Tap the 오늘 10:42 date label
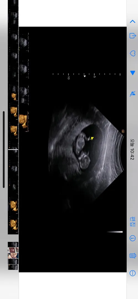 coord(132,149)
